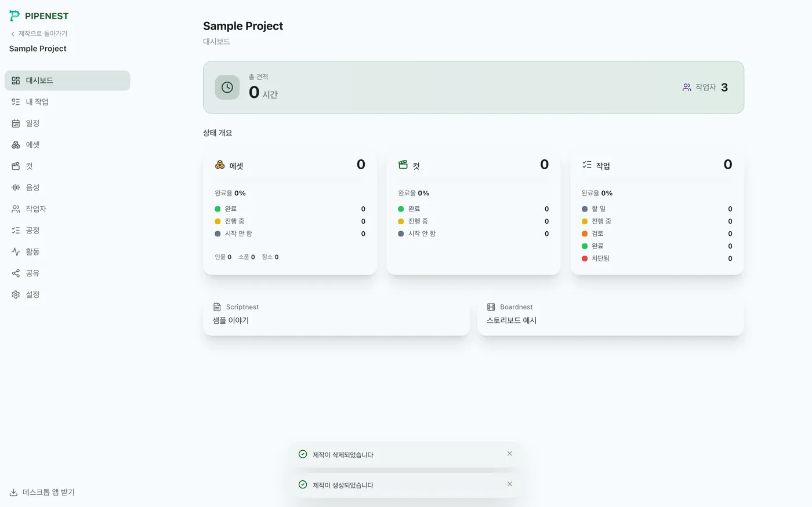Image resolution: width=812 pixels, height=507 pixels.
Task: Open the 대시보드 menu item
Action: pyautogui.click(x=67, y=81)
